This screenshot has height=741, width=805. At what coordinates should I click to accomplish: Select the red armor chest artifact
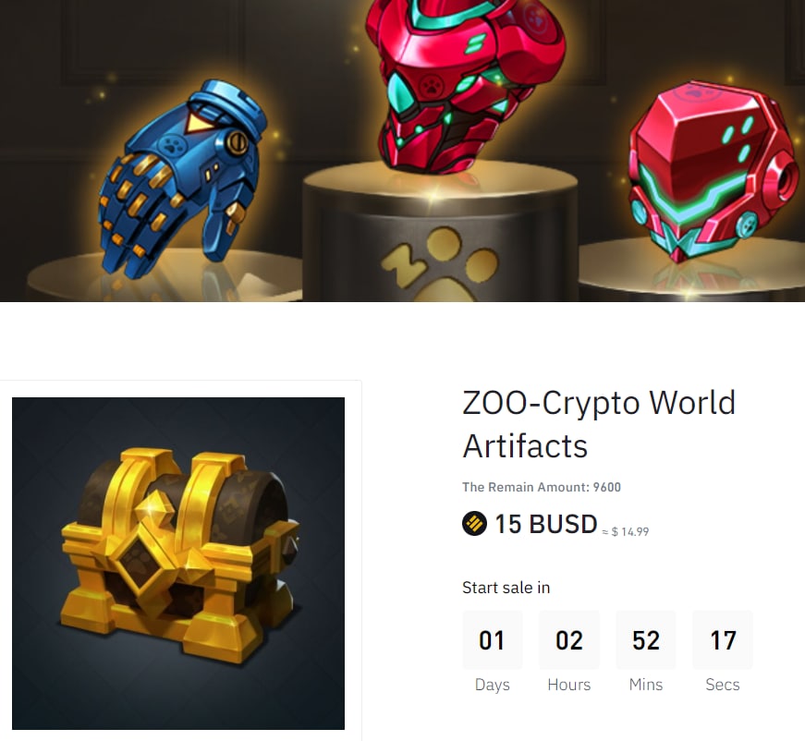465,85
